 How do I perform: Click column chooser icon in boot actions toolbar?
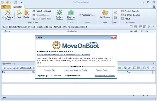point(145,27)
